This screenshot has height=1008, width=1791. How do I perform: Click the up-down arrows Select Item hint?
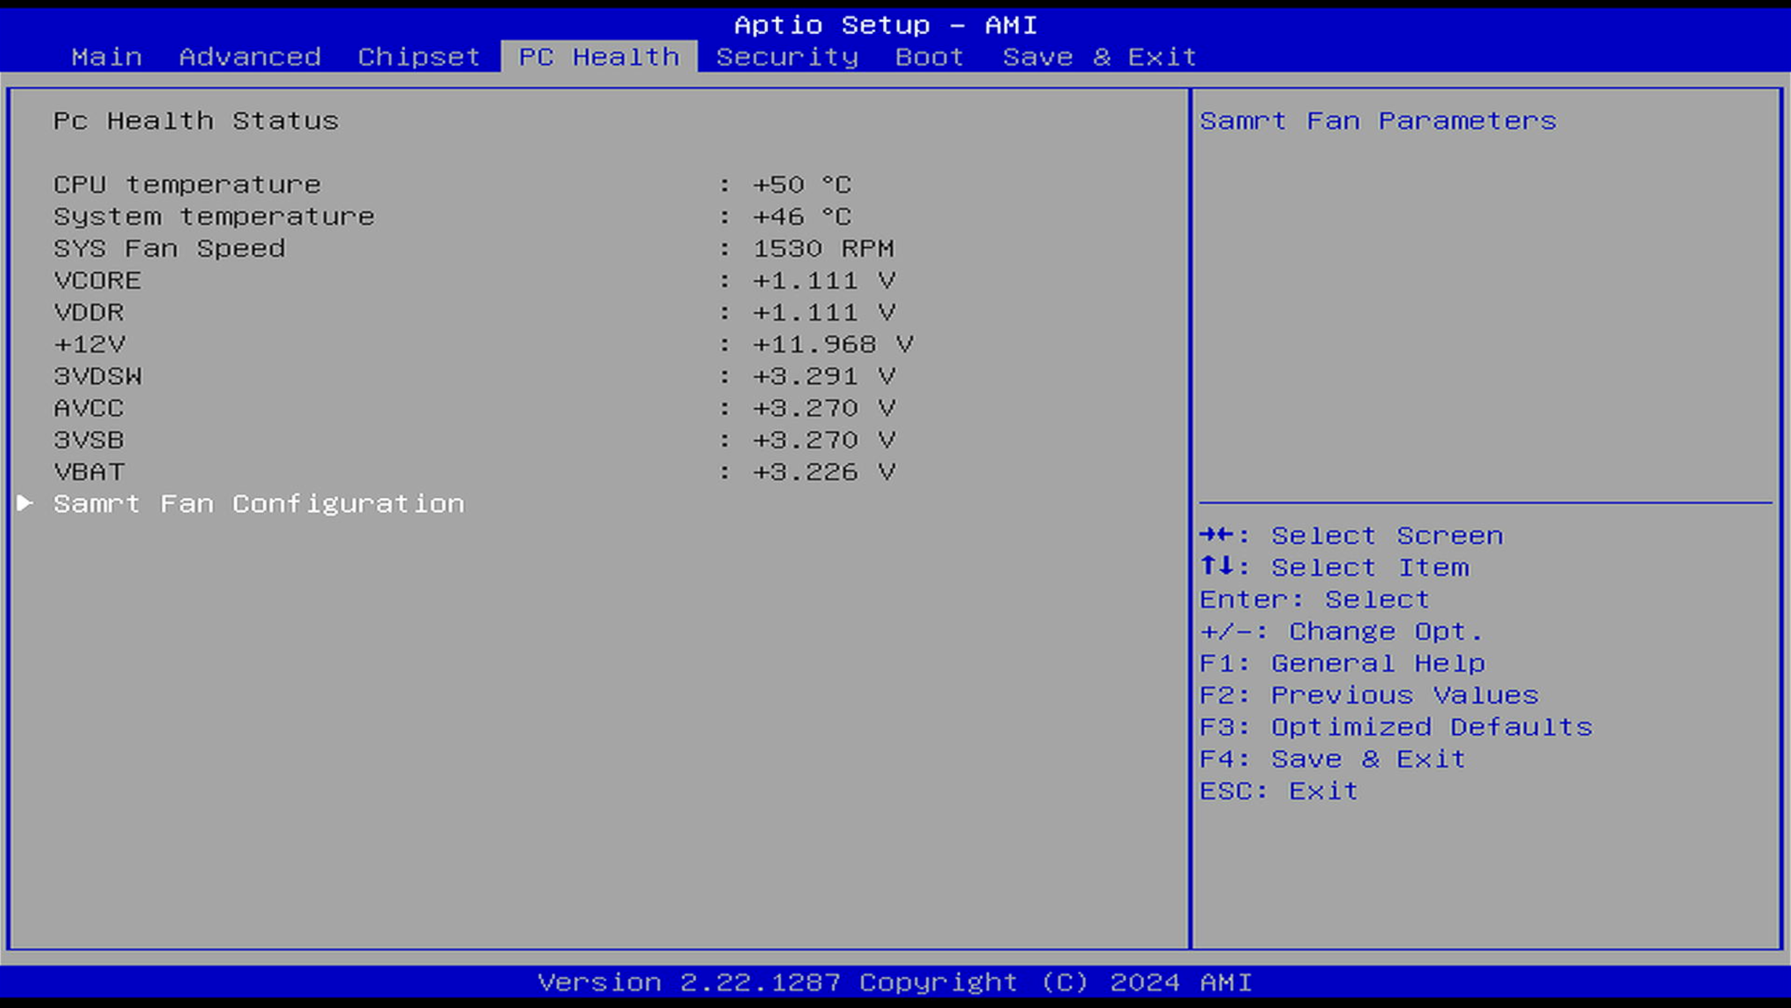point(1334,568)
